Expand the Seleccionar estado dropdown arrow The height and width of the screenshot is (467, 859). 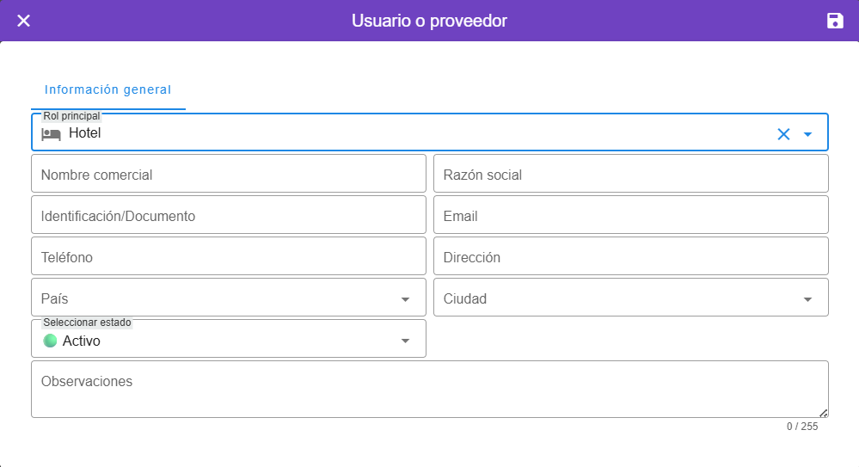(405, 341)
